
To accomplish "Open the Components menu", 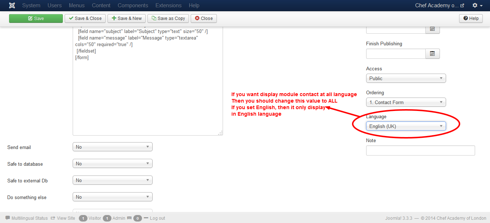I will [133, 5].
